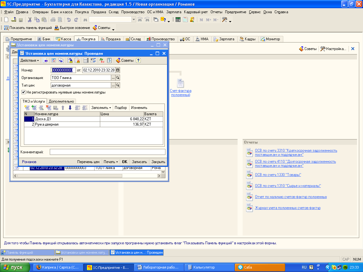Click the yellow question mark help icon
This screenshot has height=272, width=363.
pyautogui.click(x=138, y=60)
